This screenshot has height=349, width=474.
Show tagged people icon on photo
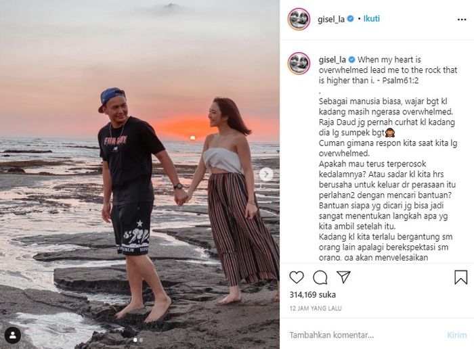click(13, 335)
